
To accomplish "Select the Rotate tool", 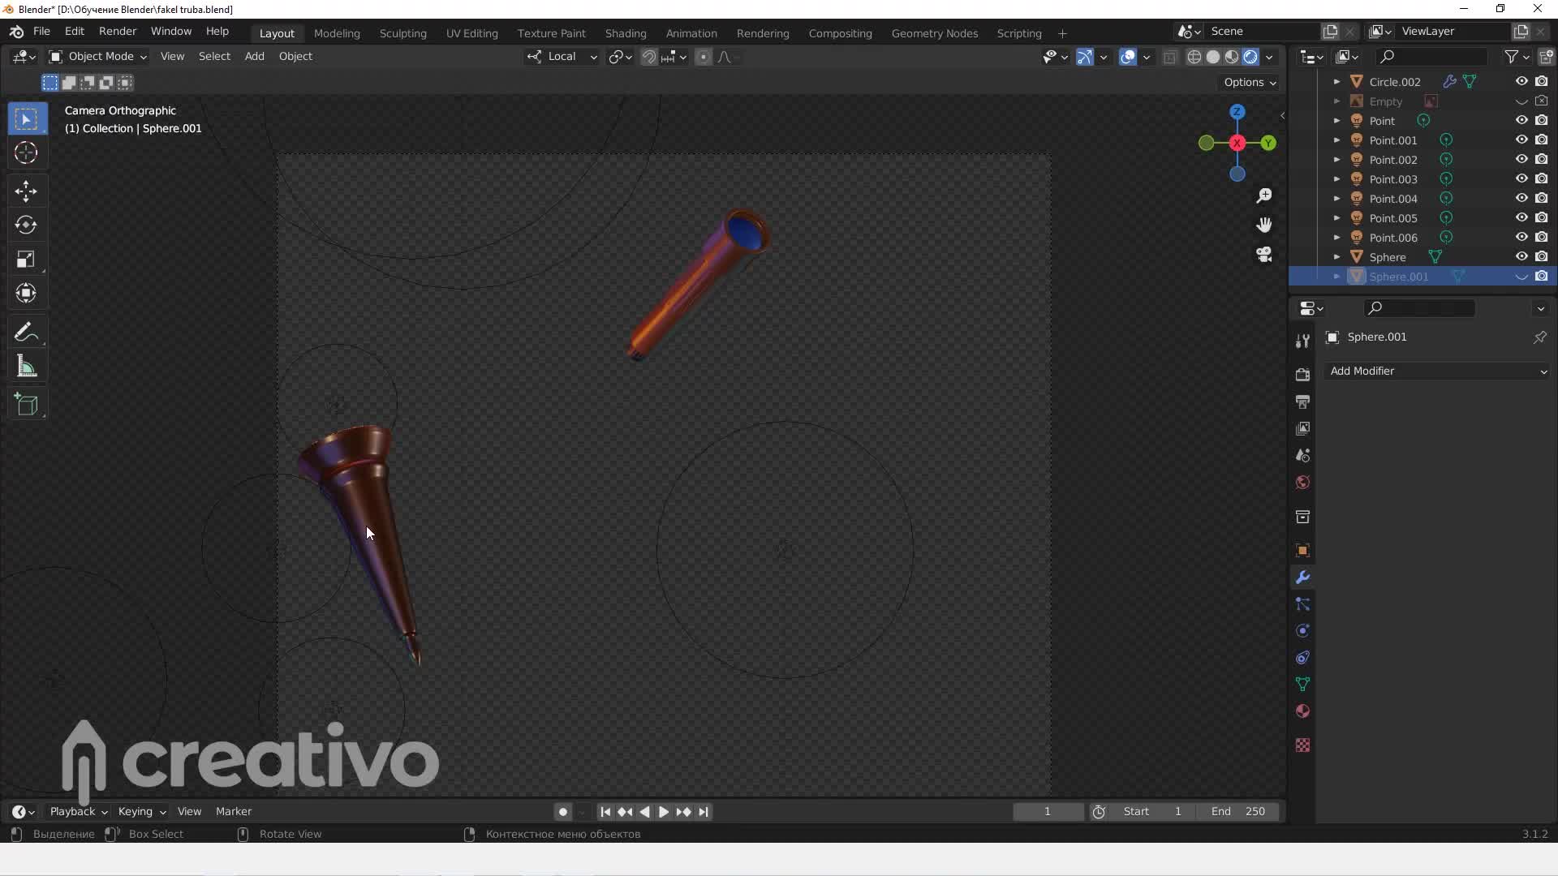I will (26, 225).
